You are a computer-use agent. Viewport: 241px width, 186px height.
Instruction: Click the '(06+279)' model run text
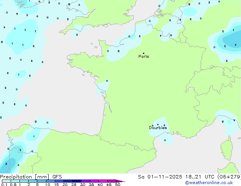(x=229, y=177)
